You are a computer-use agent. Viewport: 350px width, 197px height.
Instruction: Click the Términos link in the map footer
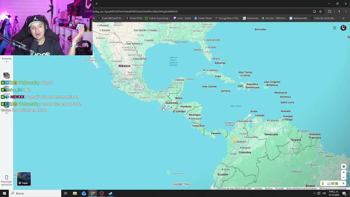tap(269, 189)
